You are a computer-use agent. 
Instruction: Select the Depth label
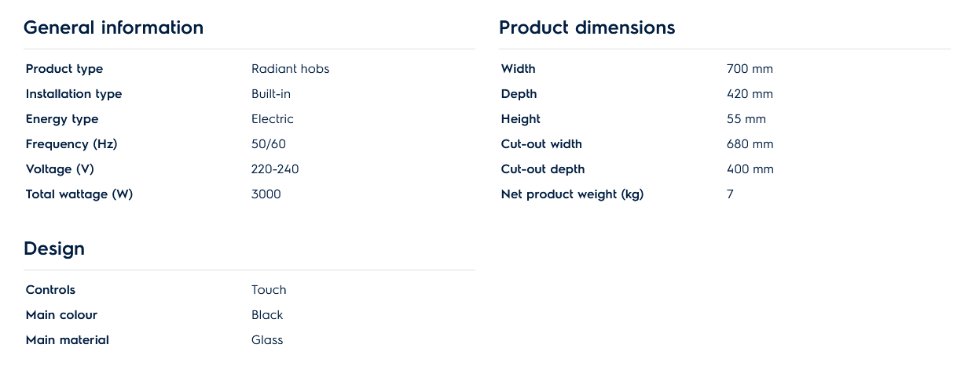pyautogui.click(x=519, y=94)
